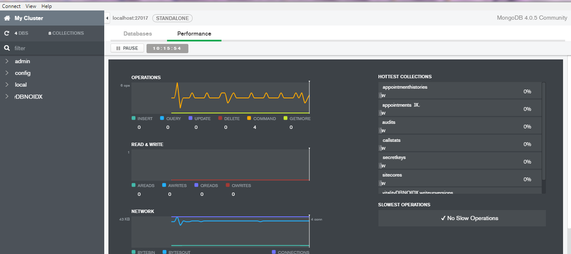Screen dimensions: 571x254
Task: Expand the vitalityDBNOIDX database
Action: [x=6, y=96]
